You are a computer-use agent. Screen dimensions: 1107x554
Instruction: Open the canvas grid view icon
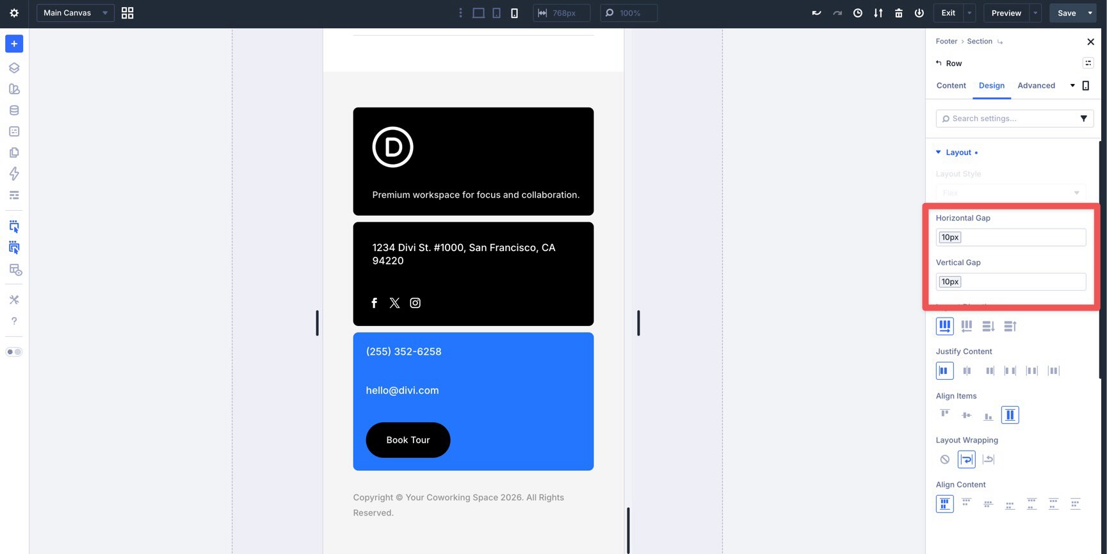coord(127,13)
